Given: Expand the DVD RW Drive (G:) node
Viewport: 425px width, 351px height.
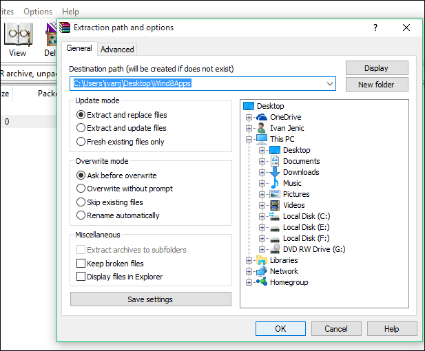Looking at the screenshot, I should coord(262,249).
